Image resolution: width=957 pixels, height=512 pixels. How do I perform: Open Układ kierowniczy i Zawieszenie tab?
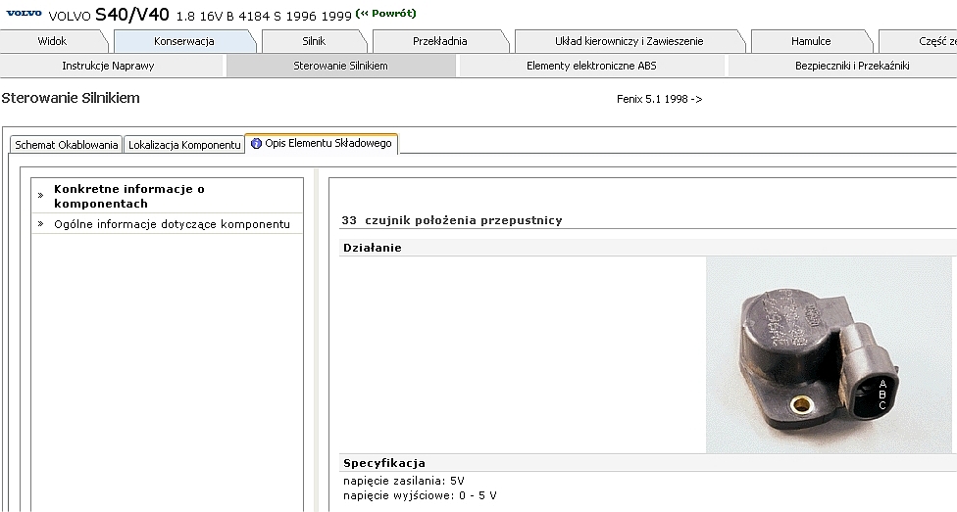630,41
